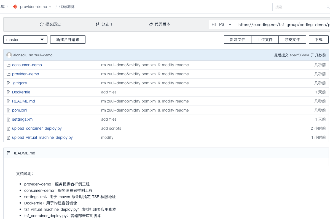Click the git repository icon beside provider-demo

point(15,7)
